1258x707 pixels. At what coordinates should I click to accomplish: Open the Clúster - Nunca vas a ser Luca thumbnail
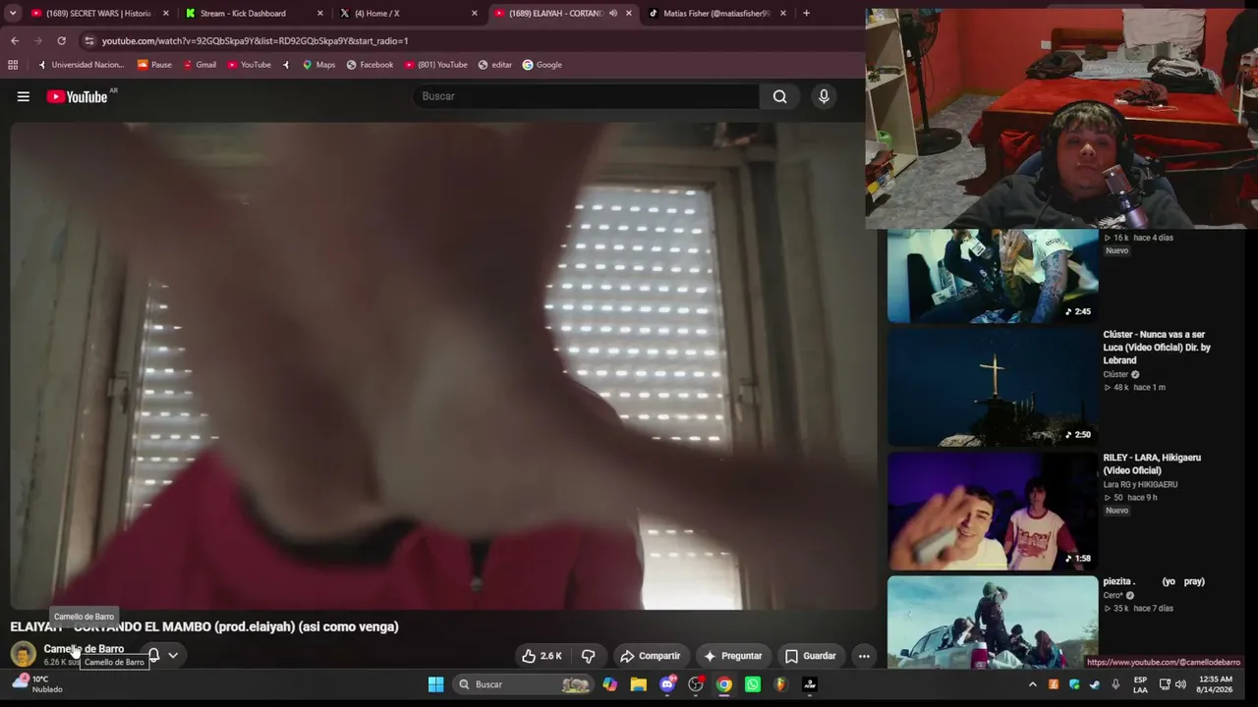pos(993,387)
